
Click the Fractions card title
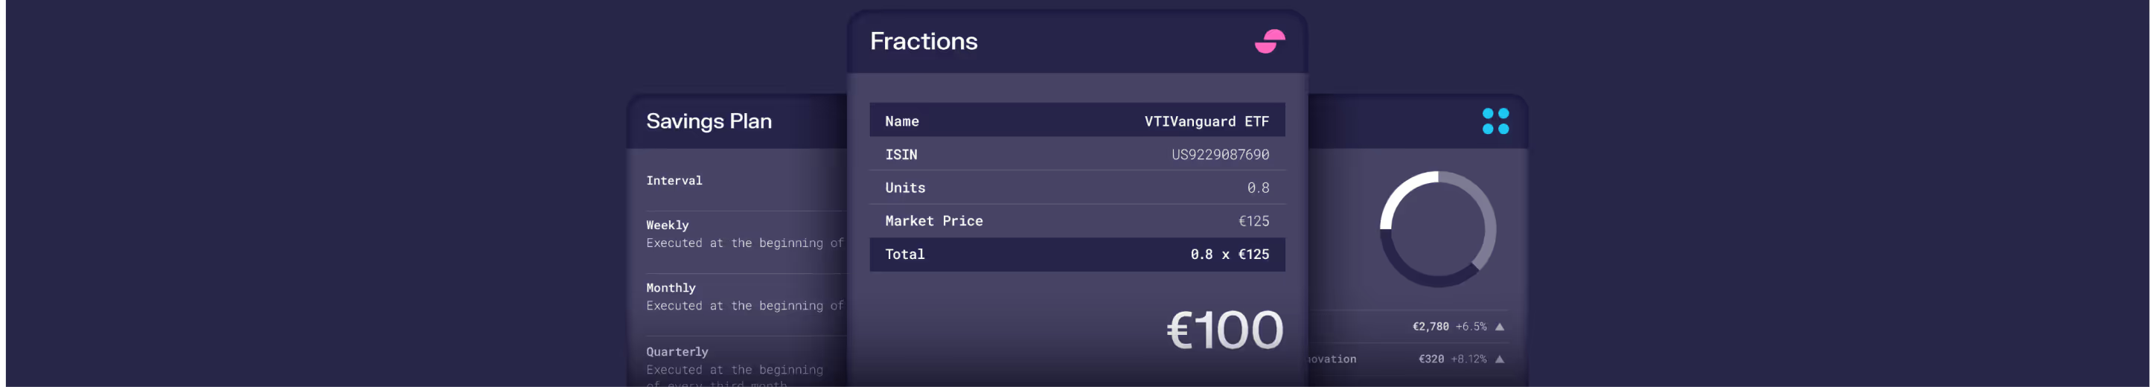pos(924,41)
